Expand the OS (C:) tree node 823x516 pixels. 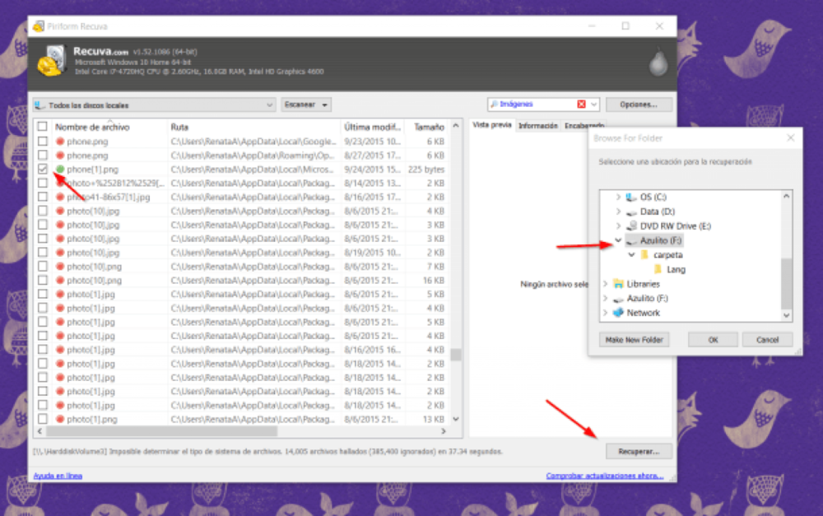[618, 197]
